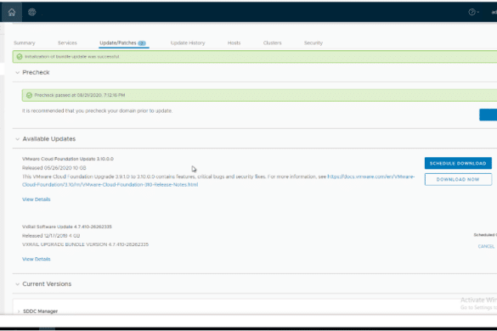Click the 'Precheck passed at 08/21/2020' message

pyautogui.click(x=80, y=95)
